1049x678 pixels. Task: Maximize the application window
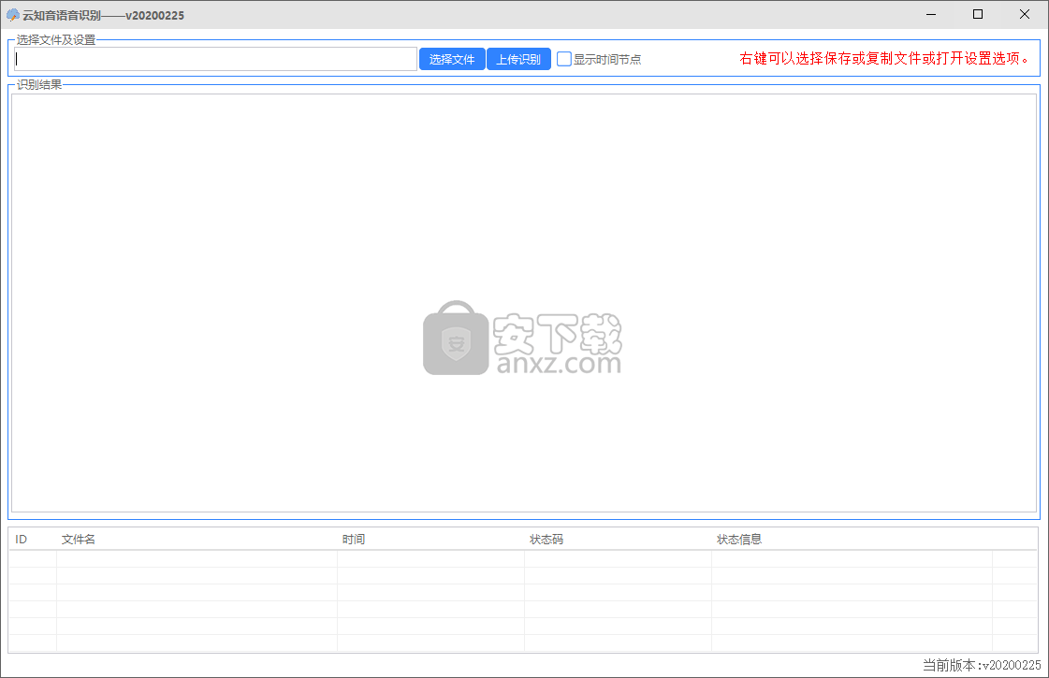(x=978, y=15)
